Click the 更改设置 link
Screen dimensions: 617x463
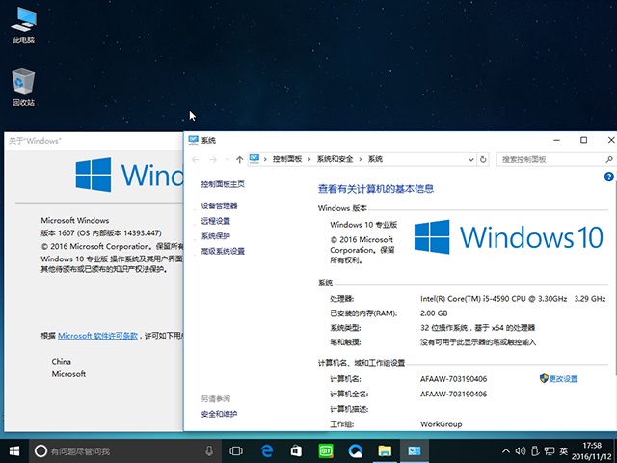563,379
